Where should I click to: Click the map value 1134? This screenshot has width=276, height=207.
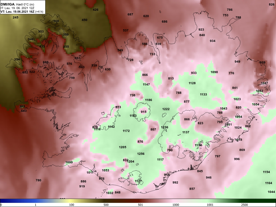pos(198,145)
